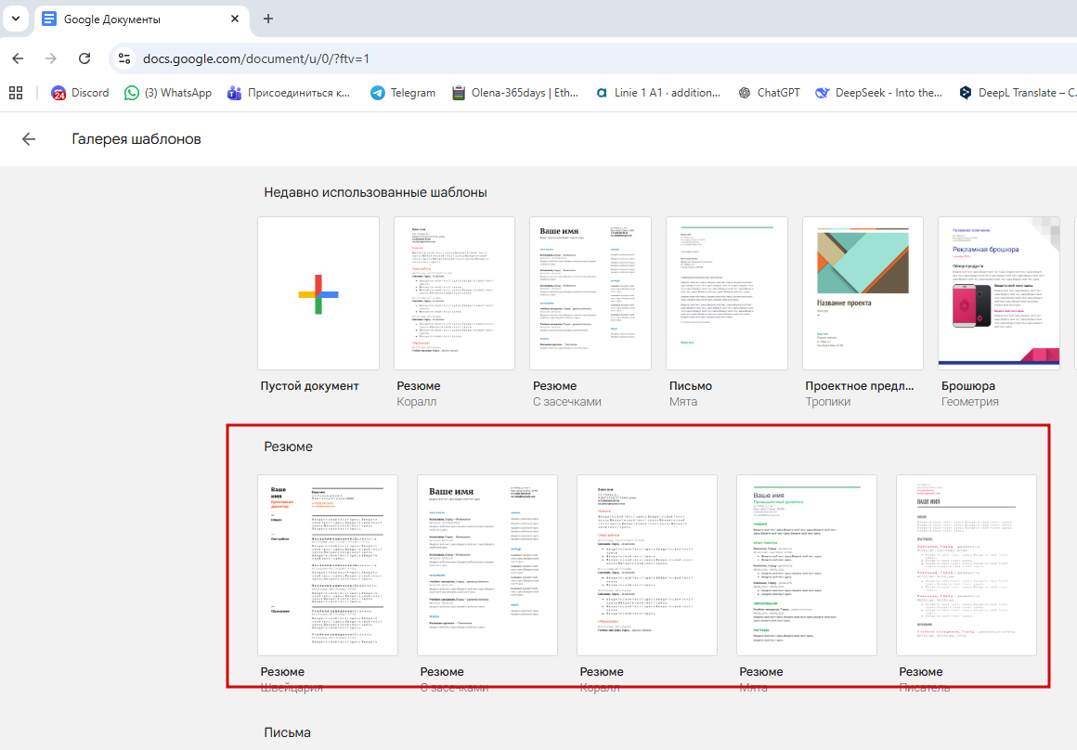Viewport: 1077px width, 750px height.
Task: Click the Письмо template label
Action: click(x=690, y=386)
